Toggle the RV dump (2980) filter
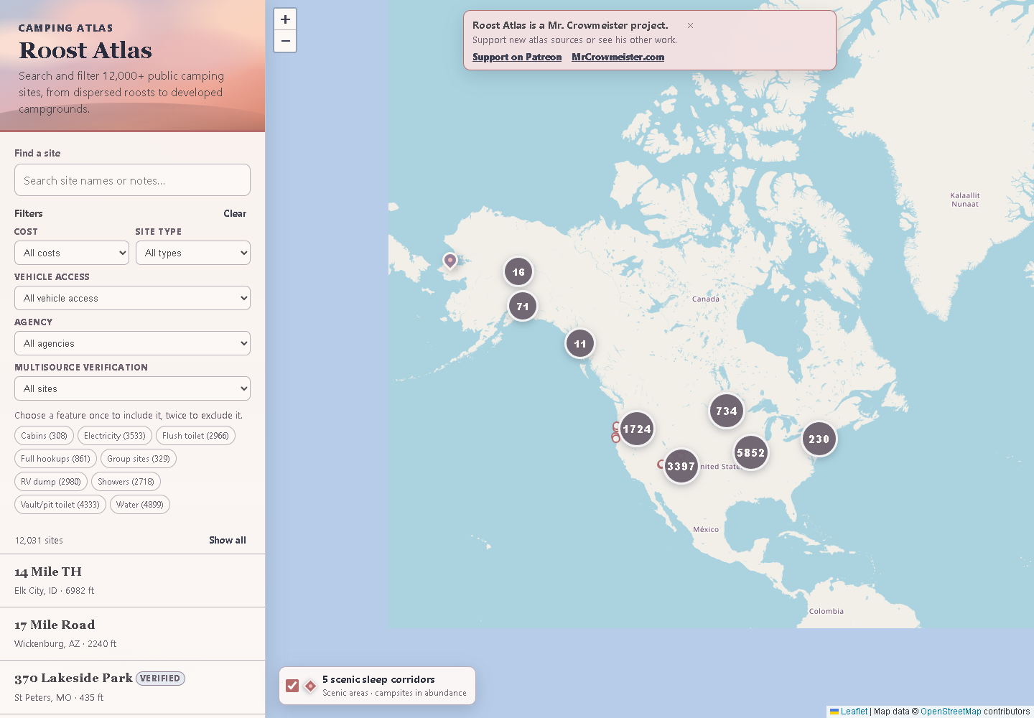The height and width of the screenshot is (718, 1034). [51, 482]
